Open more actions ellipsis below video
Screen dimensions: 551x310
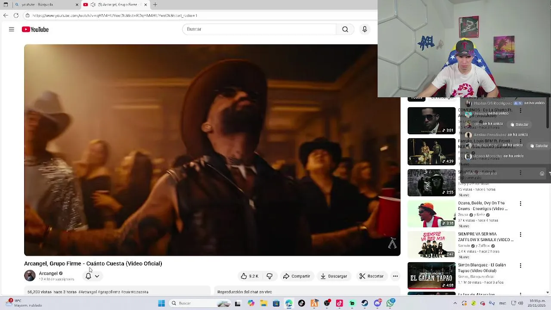395,276
